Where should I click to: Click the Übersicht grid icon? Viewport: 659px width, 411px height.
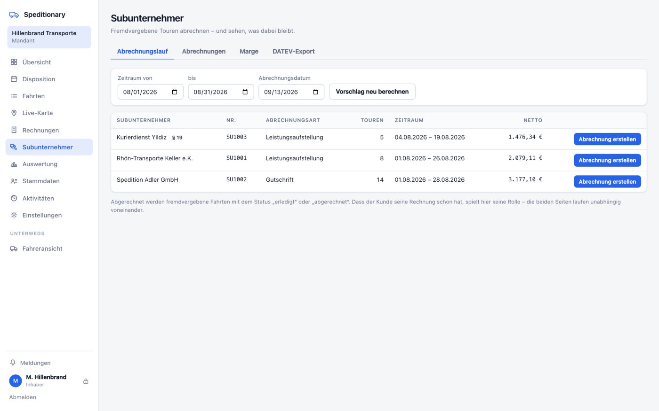(14, 62)
